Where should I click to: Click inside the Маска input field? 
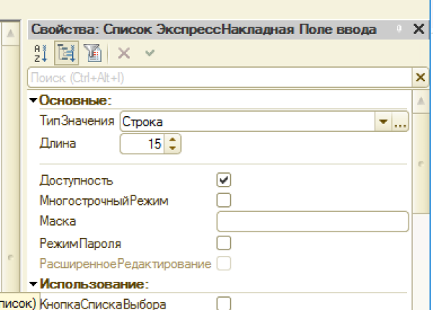312,221
